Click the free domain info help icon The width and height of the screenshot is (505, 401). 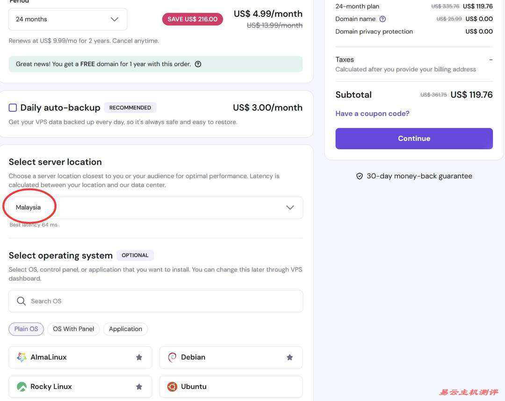[x=198, y=64]
